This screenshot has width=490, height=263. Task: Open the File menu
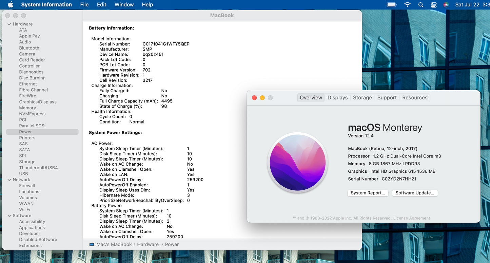(x=84, y=4)
